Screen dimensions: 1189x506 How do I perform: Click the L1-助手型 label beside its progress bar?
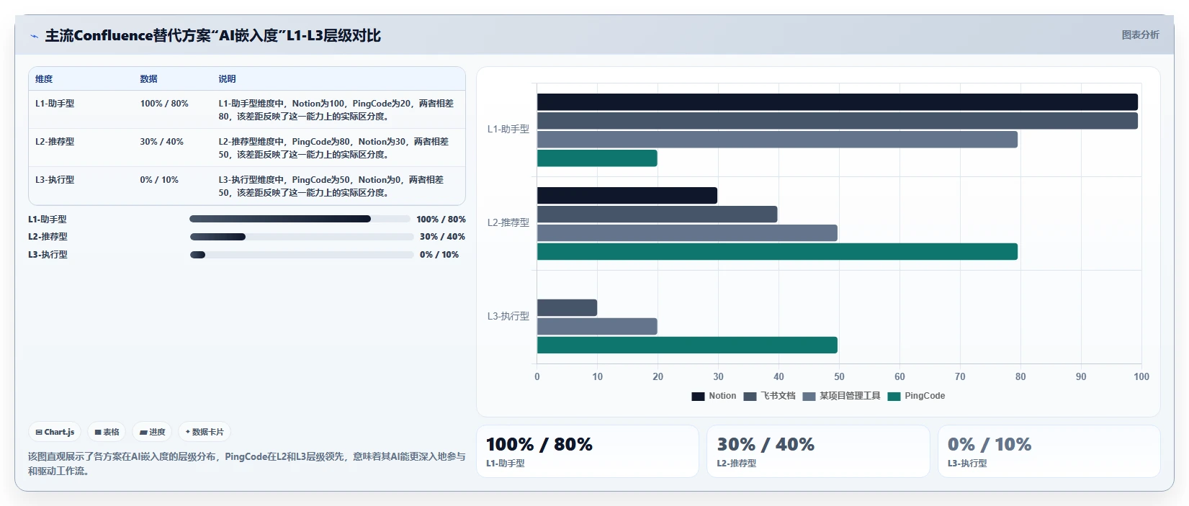pos(48,220)
